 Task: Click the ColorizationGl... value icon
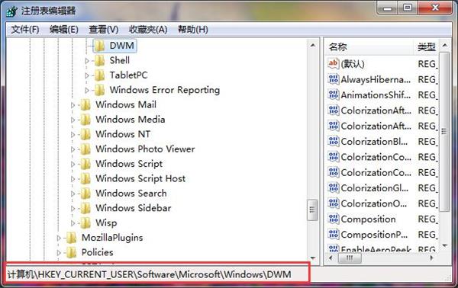[334, 188]
